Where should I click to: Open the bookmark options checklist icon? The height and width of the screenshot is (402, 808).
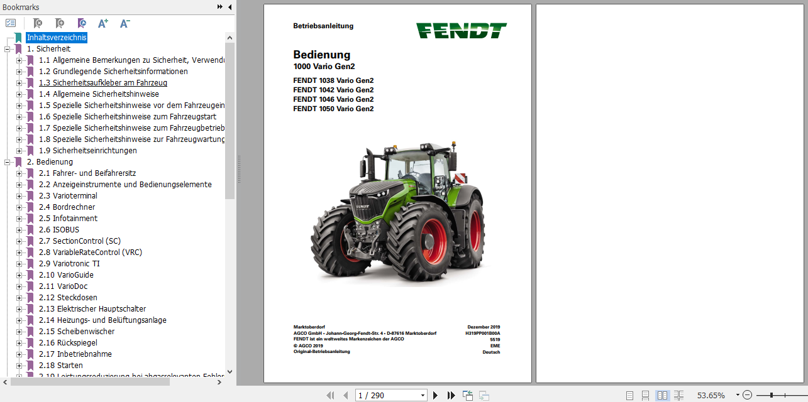[x=11, y=23]
